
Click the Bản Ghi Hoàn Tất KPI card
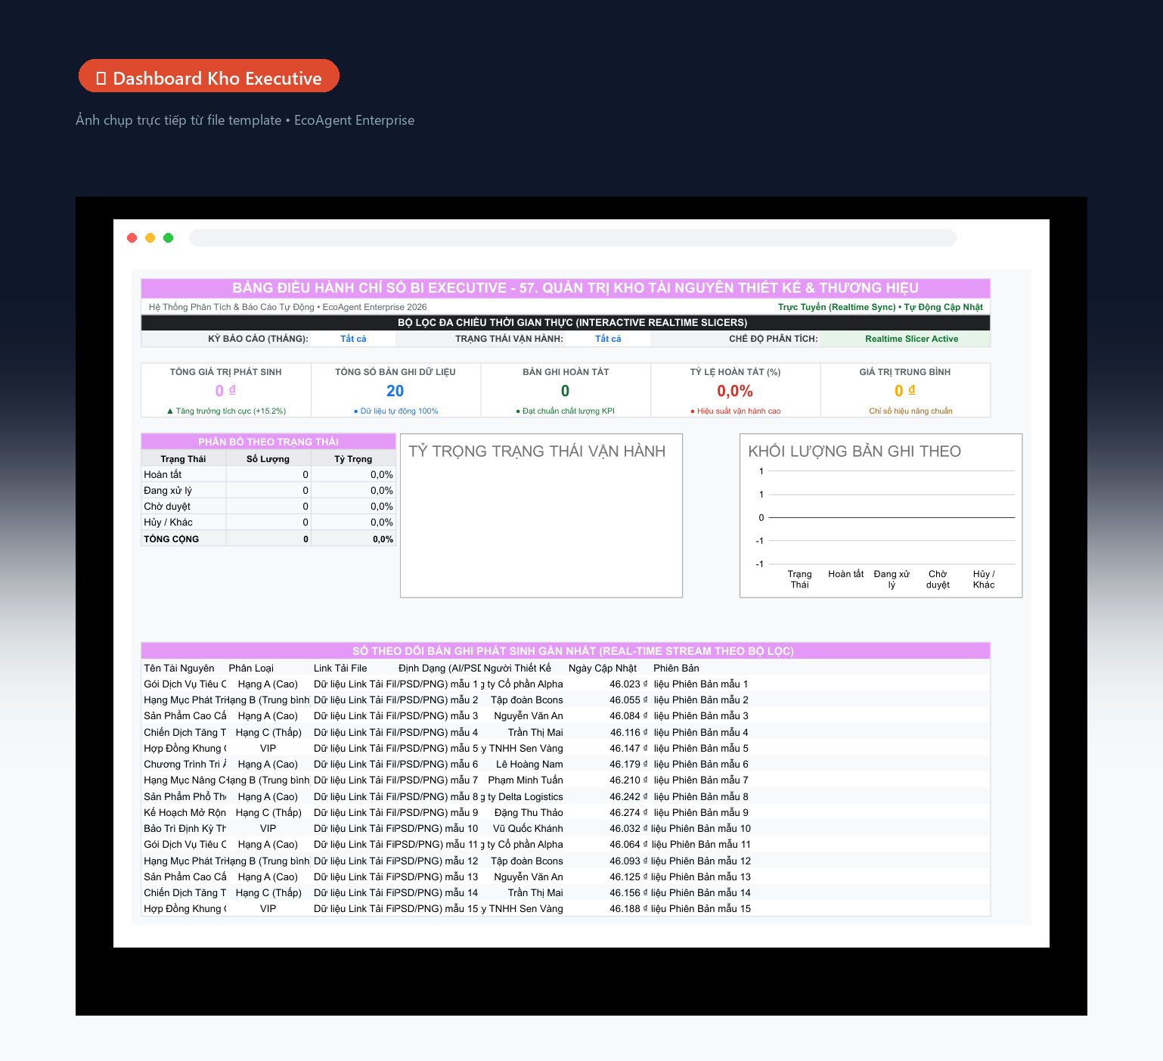pyautogui.click(x=566, y=390)
